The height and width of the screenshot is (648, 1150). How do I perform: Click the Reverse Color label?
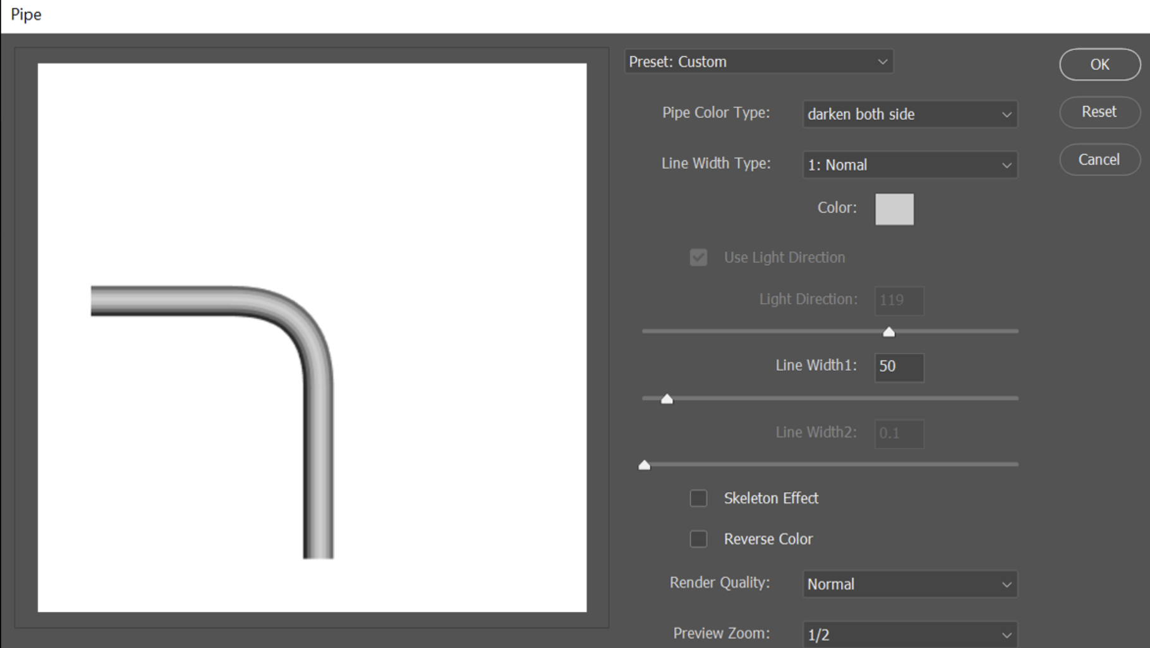768,539
